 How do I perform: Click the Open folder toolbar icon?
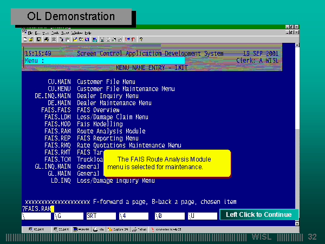(x=31, y=40)
